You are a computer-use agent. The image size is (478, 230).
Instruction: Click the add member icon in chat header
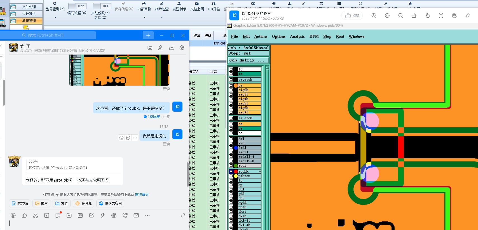tap(161, 48)
